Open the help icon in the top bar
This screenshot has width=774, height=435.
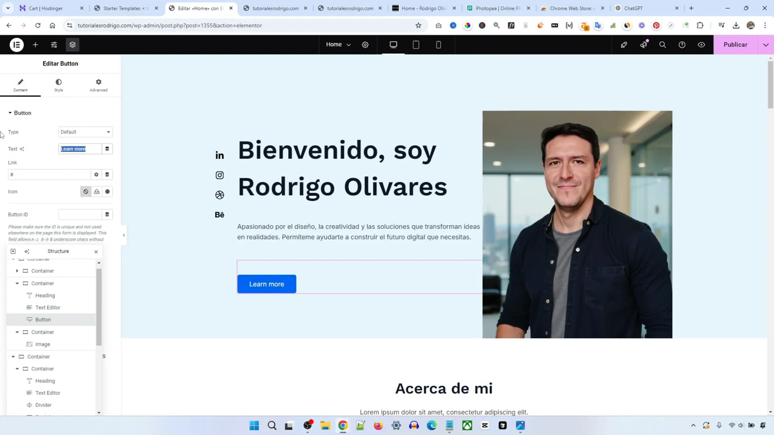point(682,44)
